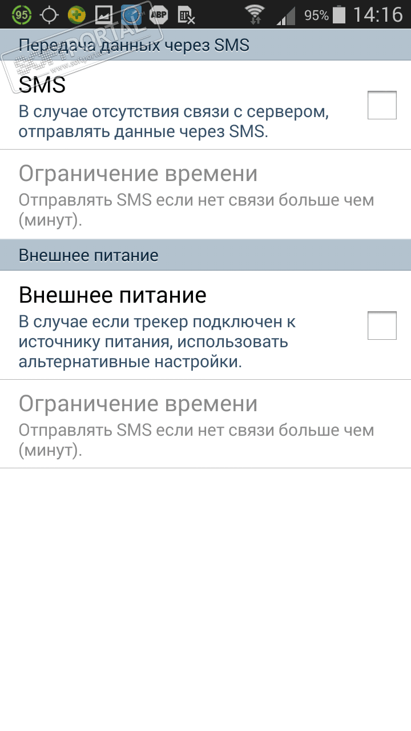Tap the picture screenshot notification icon
The height and width of the screenshot is (731, 411).
[104, 14]
